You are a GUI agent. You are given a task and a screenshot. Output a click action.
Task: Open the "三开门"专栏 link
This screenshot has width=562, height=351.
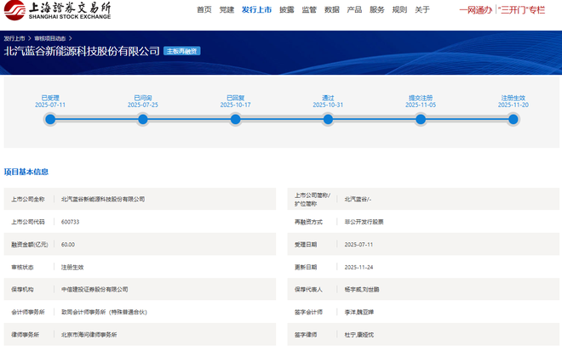522,10
